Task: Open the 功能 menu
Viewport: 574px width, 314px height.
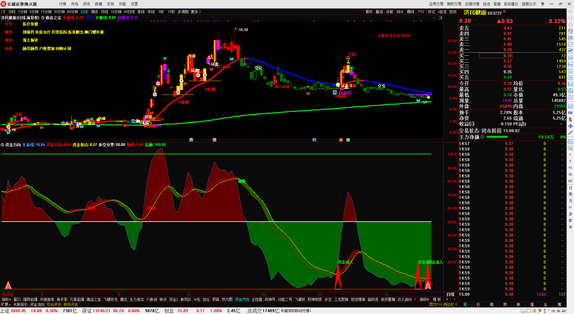Action: tap(123, 4)
